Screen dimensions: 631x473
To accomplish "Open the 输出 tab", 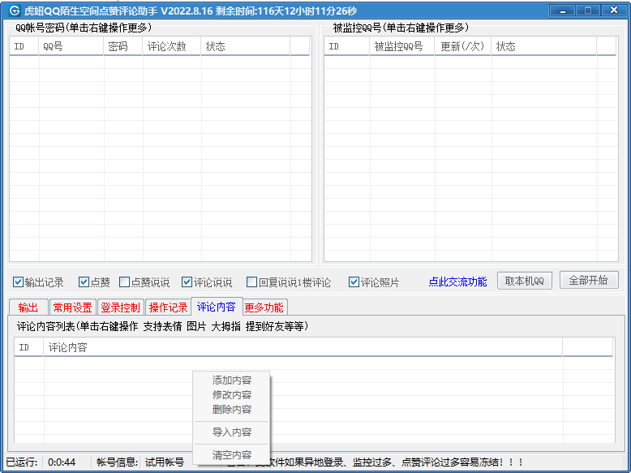I will 28,307.
